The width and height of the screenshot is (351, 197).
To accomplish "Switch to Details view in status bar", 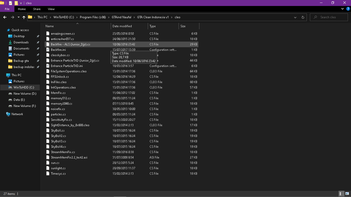I will (x=342, y=194).
